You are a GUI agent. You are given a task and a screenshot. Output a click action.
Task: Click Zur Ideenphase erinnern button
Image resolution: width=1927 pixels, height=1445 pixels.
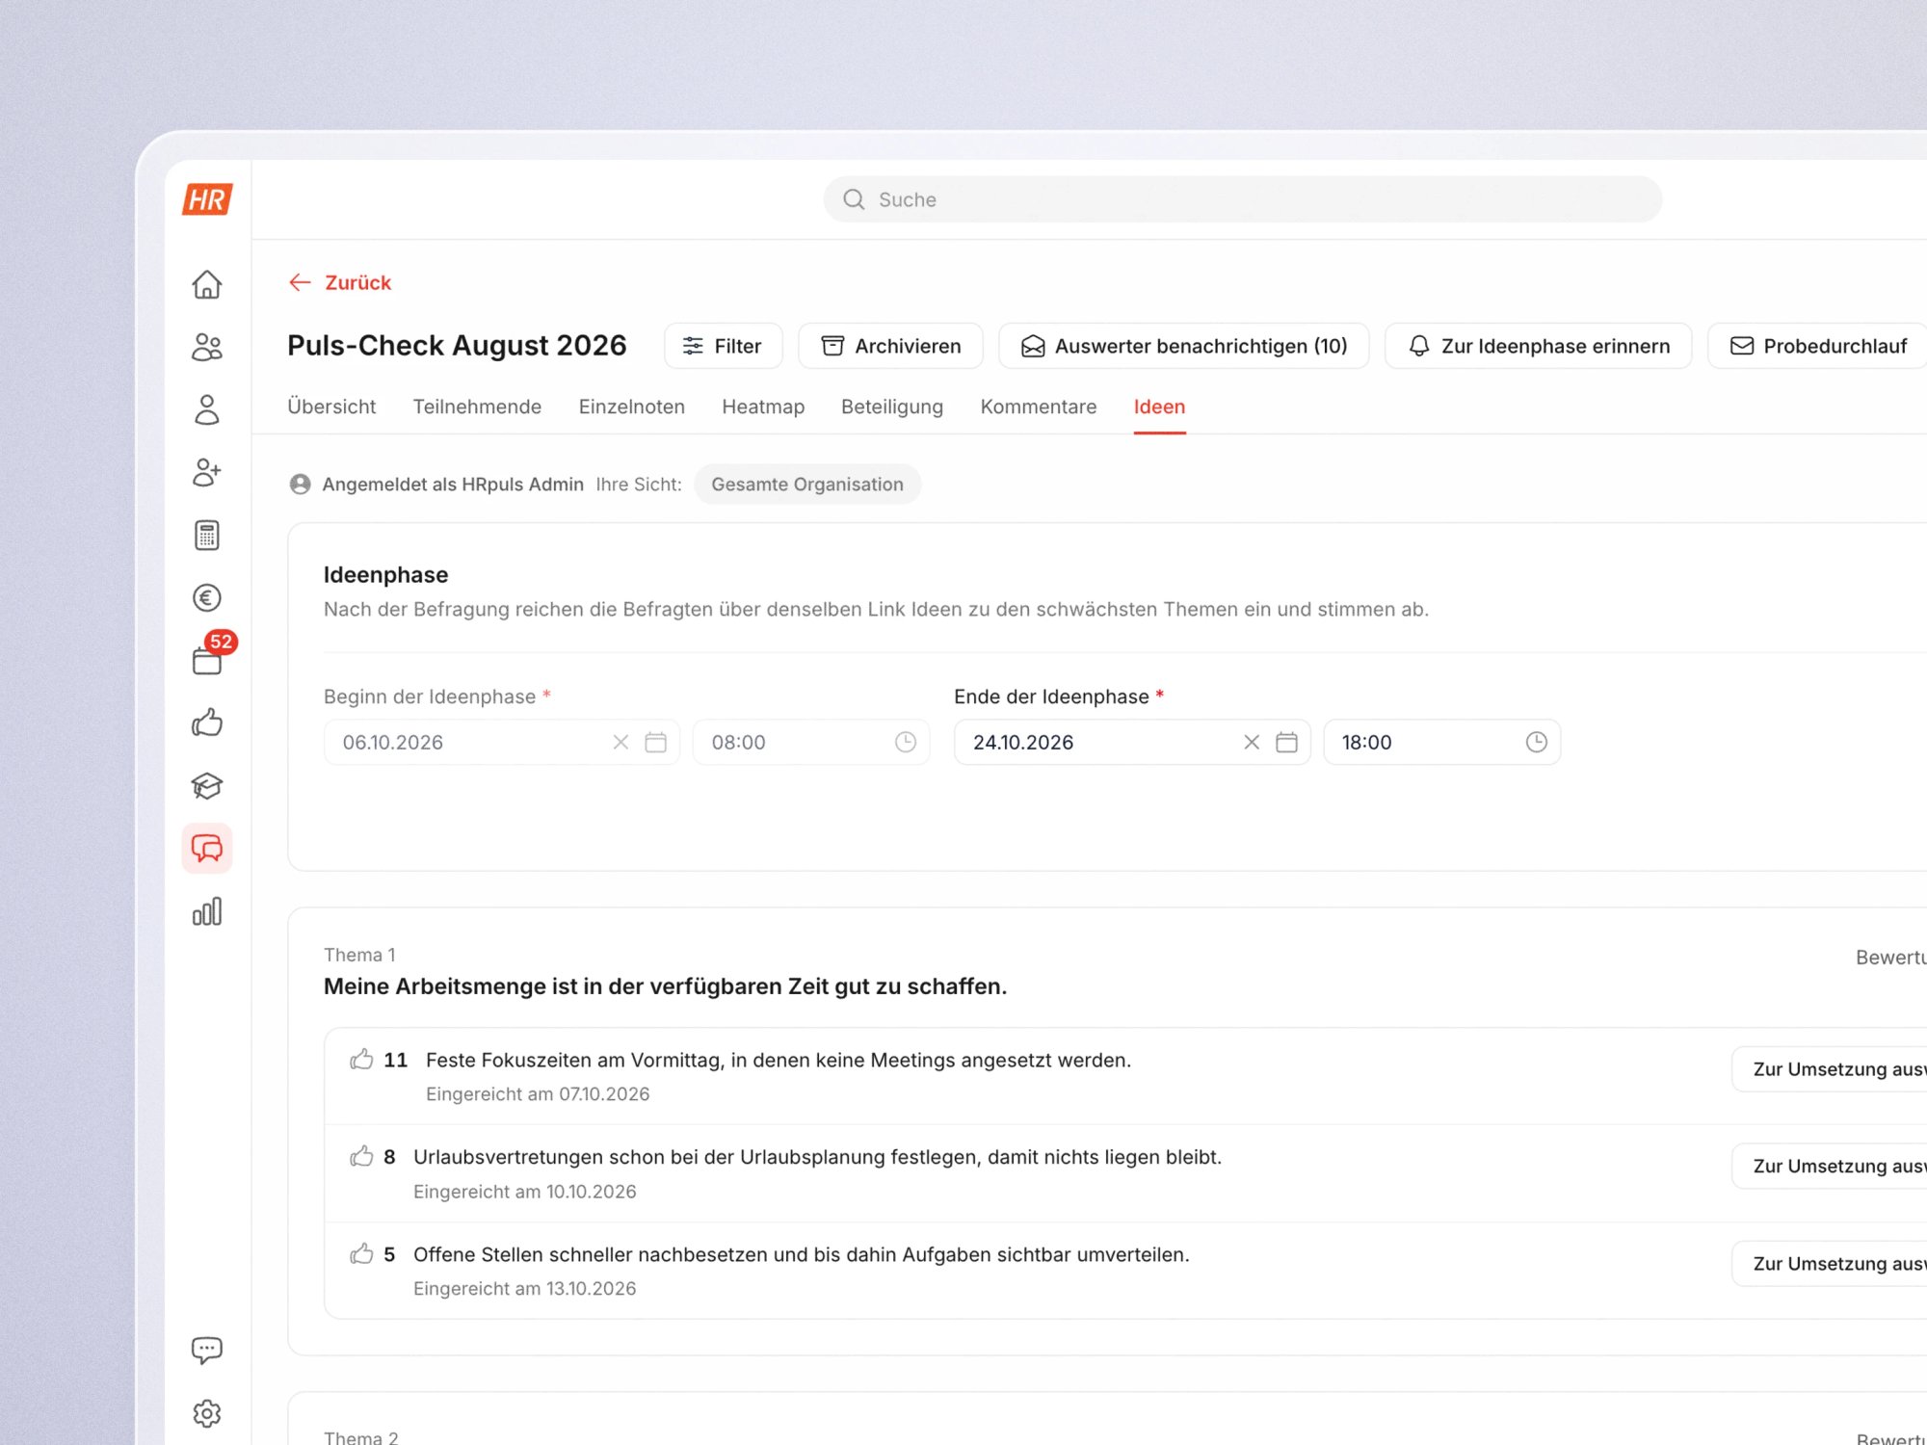pyautogui.click(x=1538, y=346)
